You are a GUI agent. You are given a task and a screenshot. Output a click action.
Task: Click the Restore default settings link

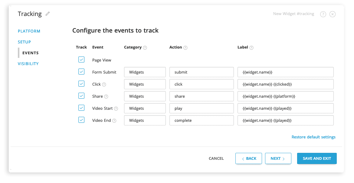pyautogui.click(x=313, y=137)
